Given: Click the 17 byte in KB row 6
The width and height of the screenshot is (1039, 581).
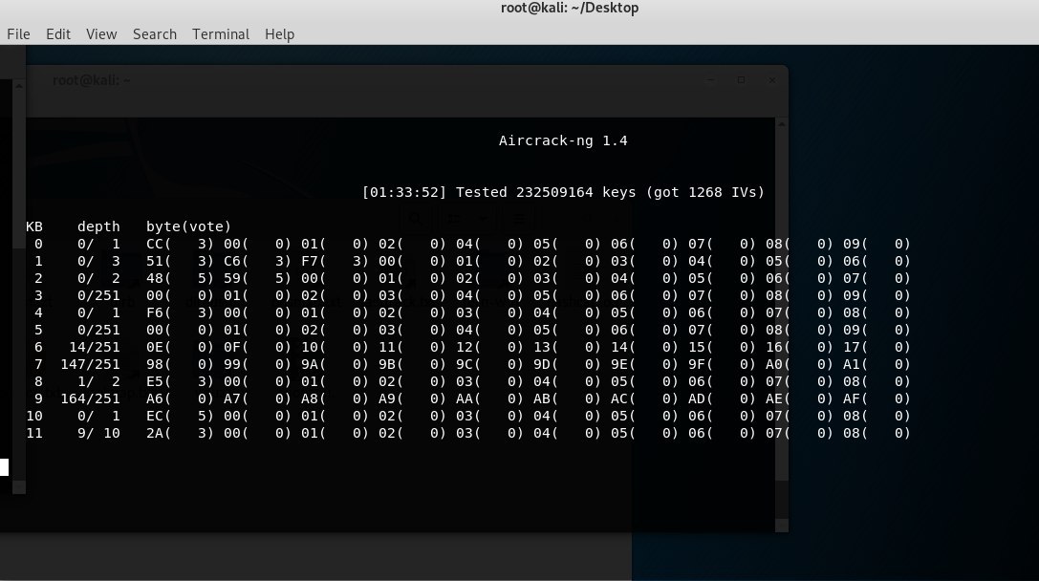Looking at the screenshot, I should (852, 347).
